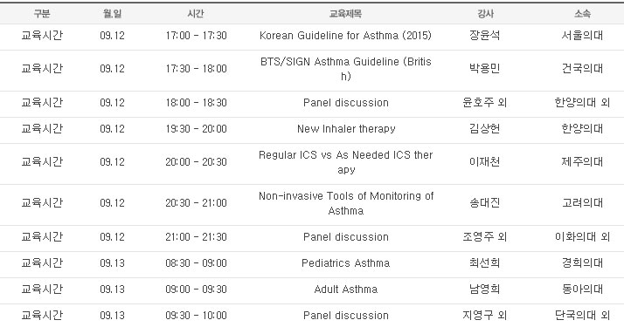Click affiliation 단국의대 외
The width and height of the screenshot is (624, 327).
click(582, 316)
